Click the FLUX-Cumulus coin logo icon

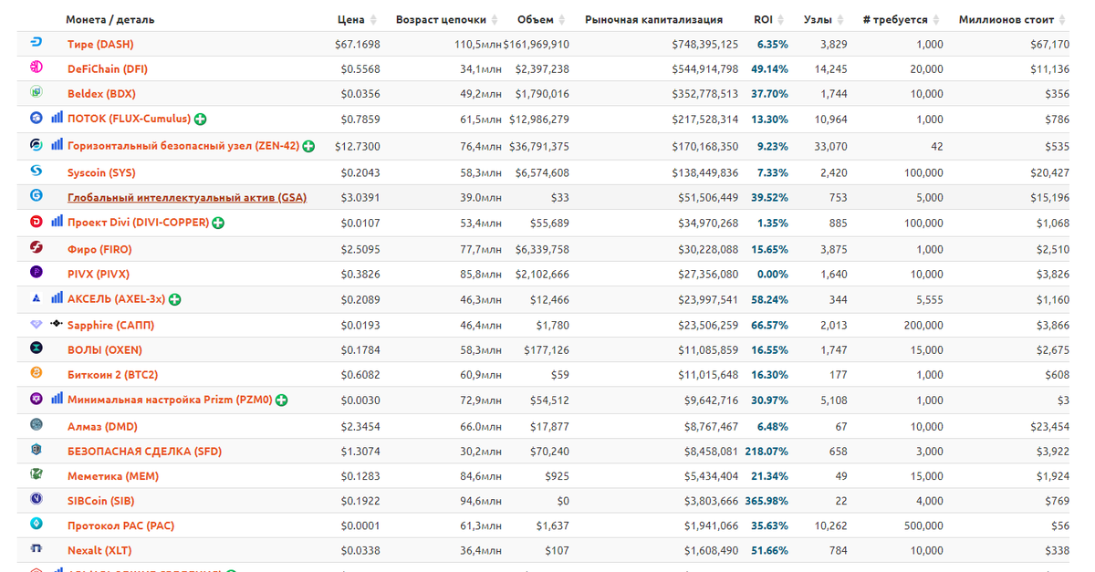click(36, 118)
